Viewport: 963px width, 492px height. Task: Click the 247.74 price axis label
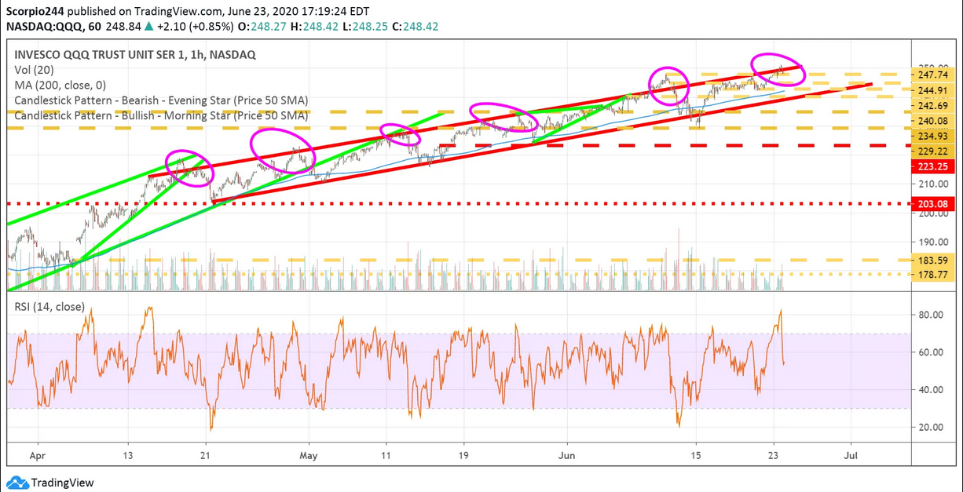pos(935,77)
